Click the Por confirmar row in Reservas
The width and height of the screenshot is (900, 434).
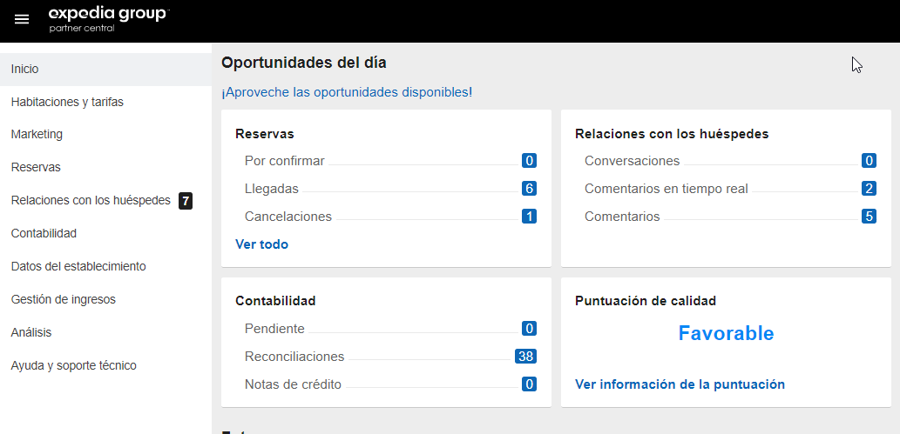pyautogui.click(x=285, y=161)
